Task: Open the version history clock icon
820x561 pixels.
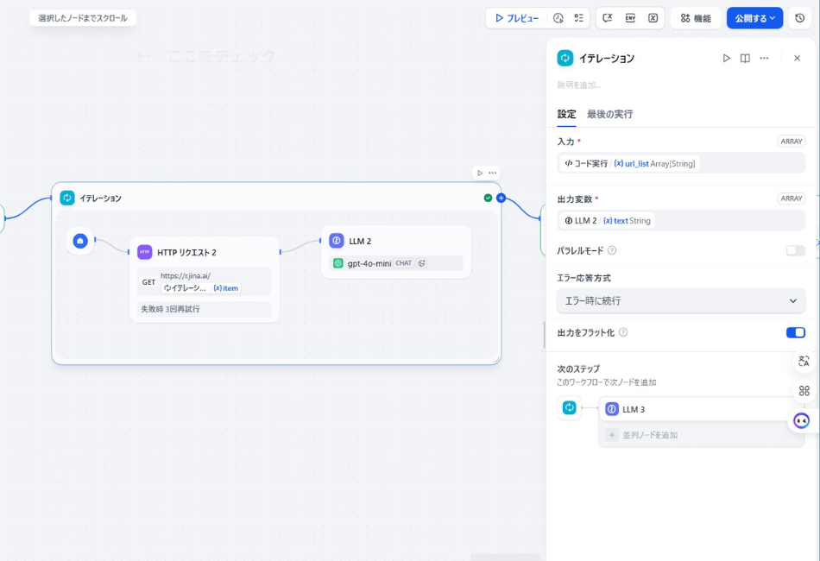Action: point(799,18)
